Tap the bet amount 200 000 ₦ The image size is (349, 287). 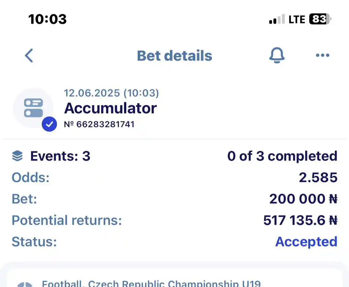click(x=303, y=199)
